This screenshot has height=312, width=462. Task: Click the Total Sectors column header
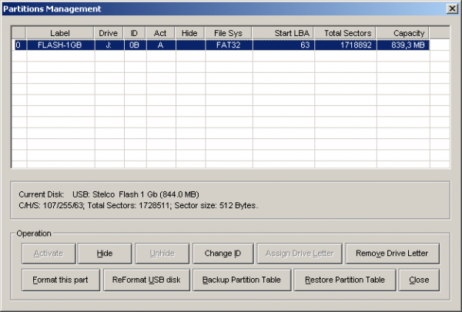[345, 33]
